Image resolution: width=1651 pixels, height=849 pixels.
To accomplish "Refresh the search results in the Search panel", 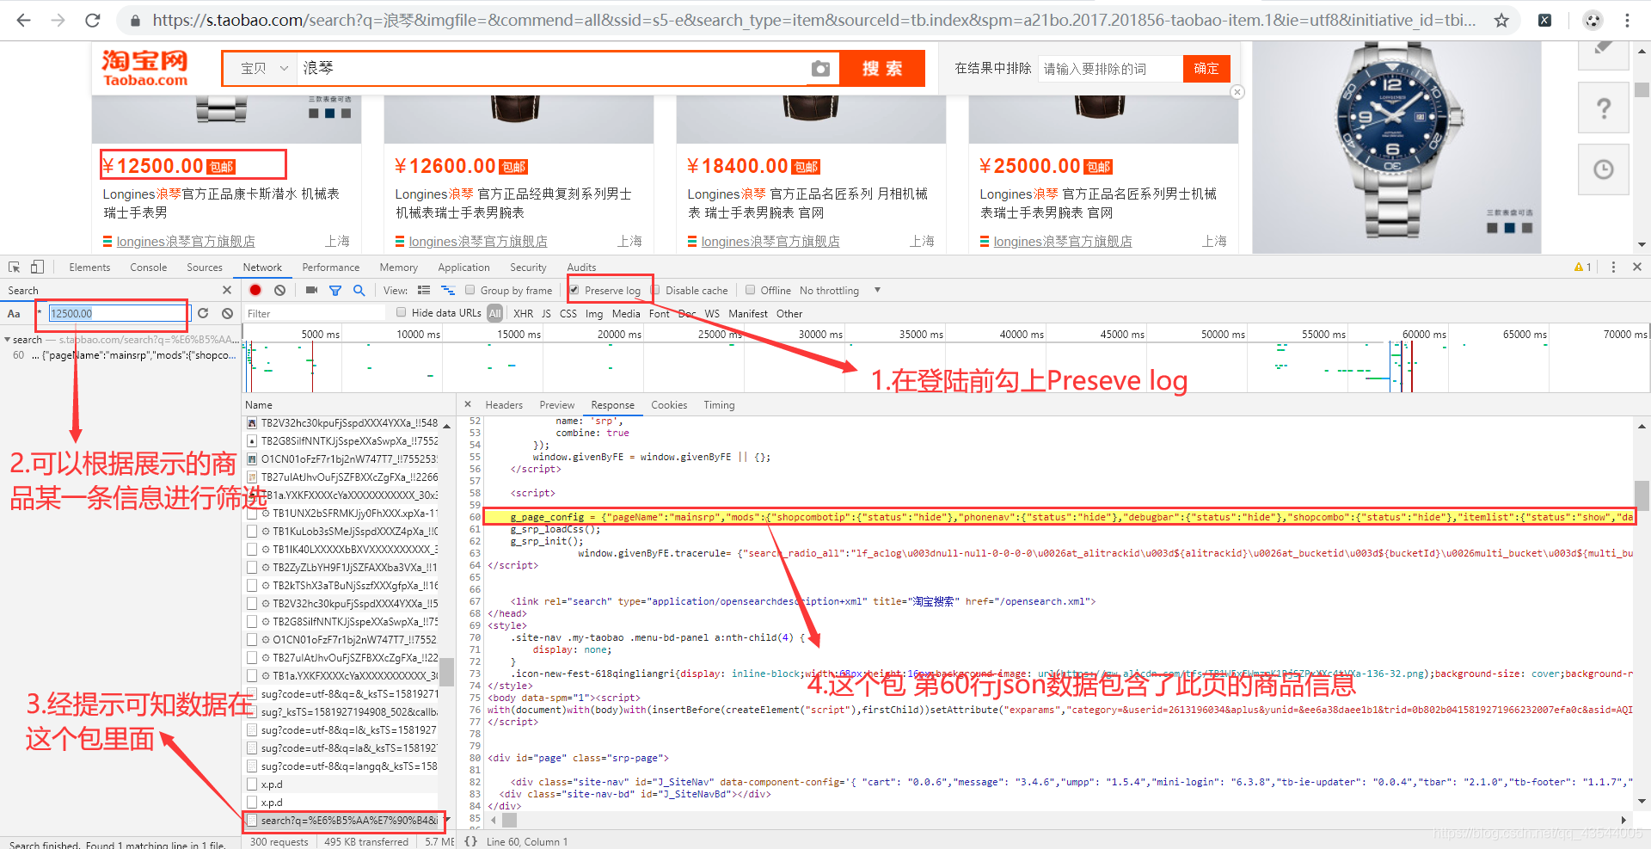I will pyautogui.click(x=203, y=313).
